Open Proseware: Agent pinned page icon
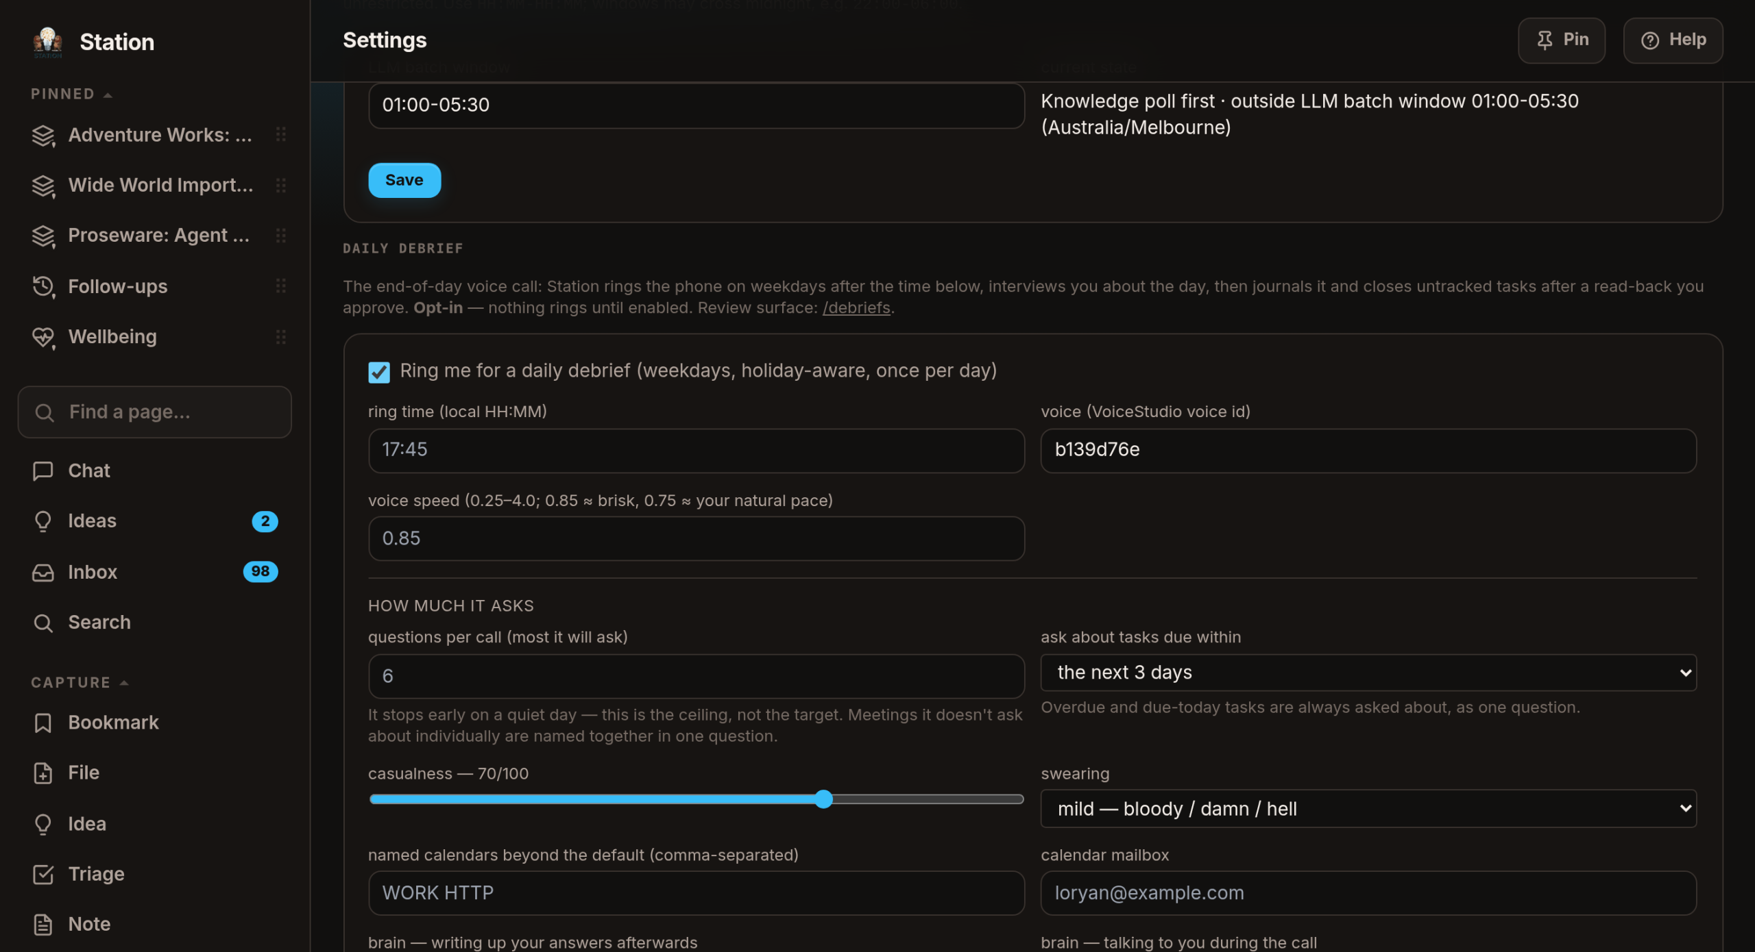Image resolution: width=1755 pixels, height=952 pixels. coord(43,236)
